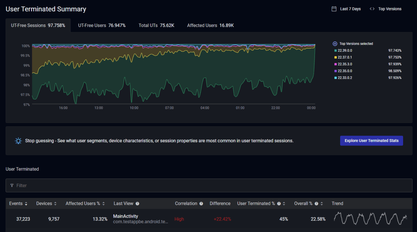Toggle version 22.37.0.1 in the legend
The height and width of the screenshot is (232, 417).
tap(344, 57)
